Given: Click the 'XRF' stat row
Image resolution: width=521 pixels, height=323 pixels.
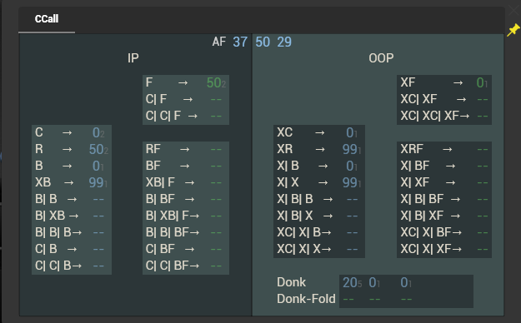Looking at the screenshot, I should point(444,149).
